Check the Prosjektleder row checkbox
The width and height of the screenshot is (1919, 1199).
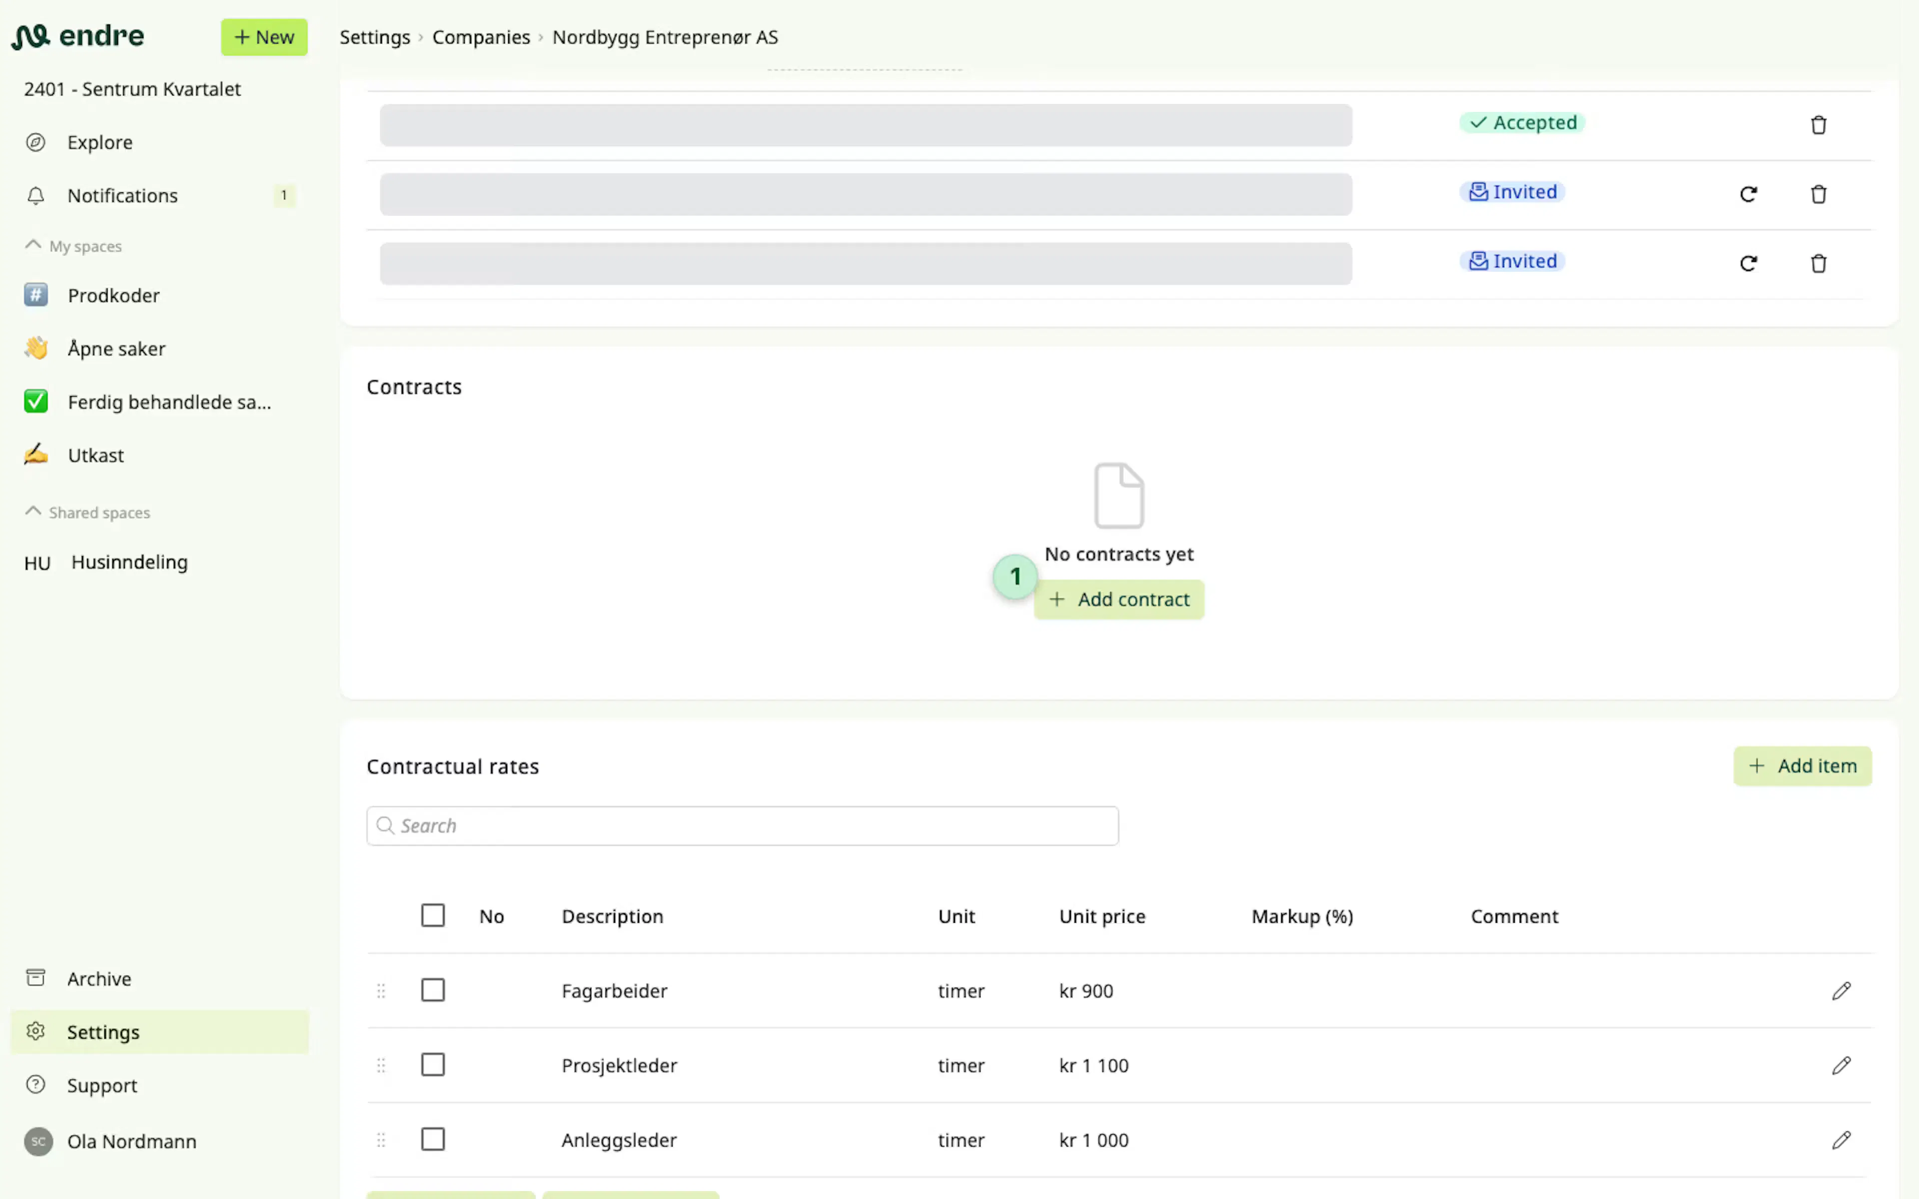tap(433, 1064)
